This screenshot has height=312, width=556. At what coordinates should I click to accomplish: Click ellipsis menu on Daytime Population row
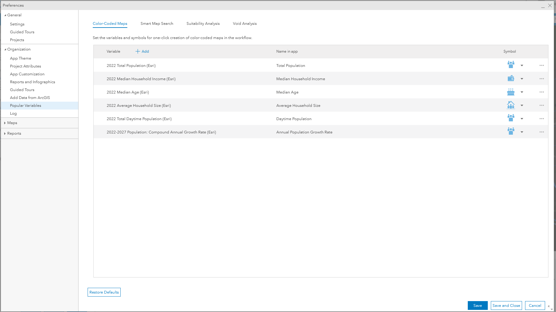(542, 118)
